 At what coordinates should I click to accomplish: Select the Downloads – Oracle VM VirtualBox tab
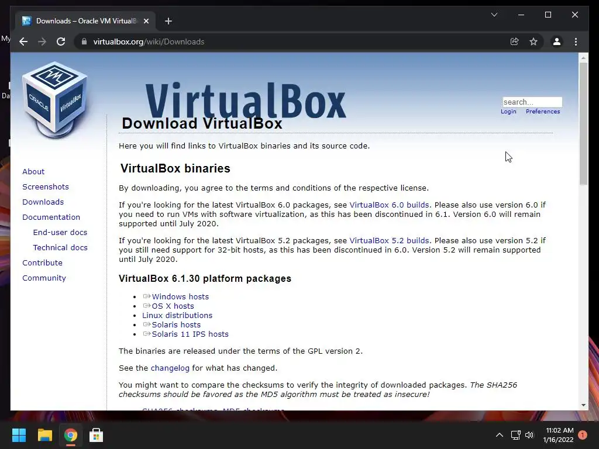point(85,21)
